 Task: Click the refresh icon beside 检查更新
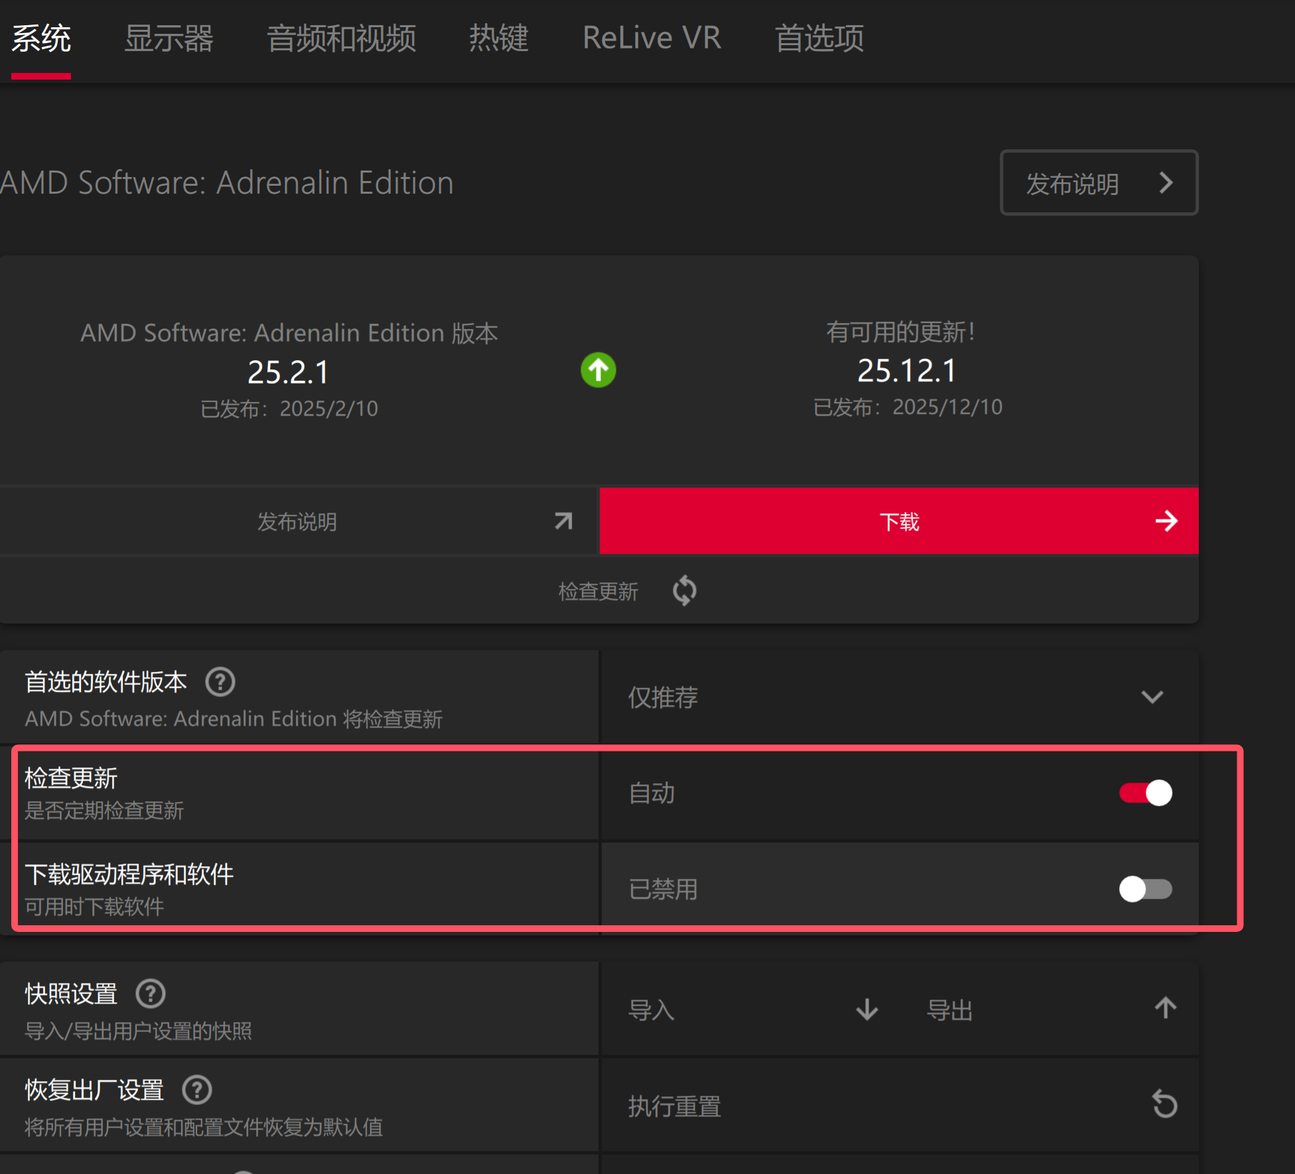[x=685, y=590]
